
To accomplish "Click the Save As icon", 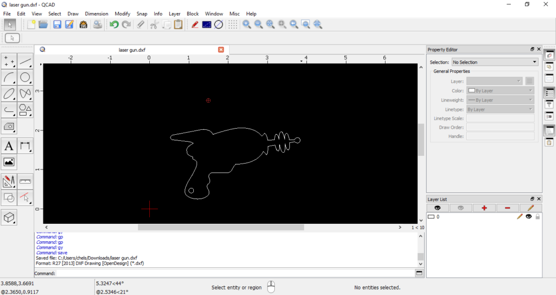I will click(69, 24).
